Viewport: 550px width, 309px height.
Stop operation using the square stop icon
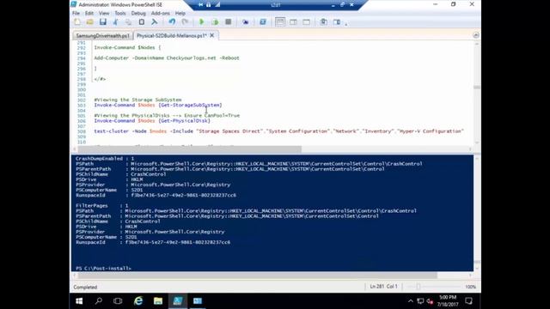click(229, 22)
